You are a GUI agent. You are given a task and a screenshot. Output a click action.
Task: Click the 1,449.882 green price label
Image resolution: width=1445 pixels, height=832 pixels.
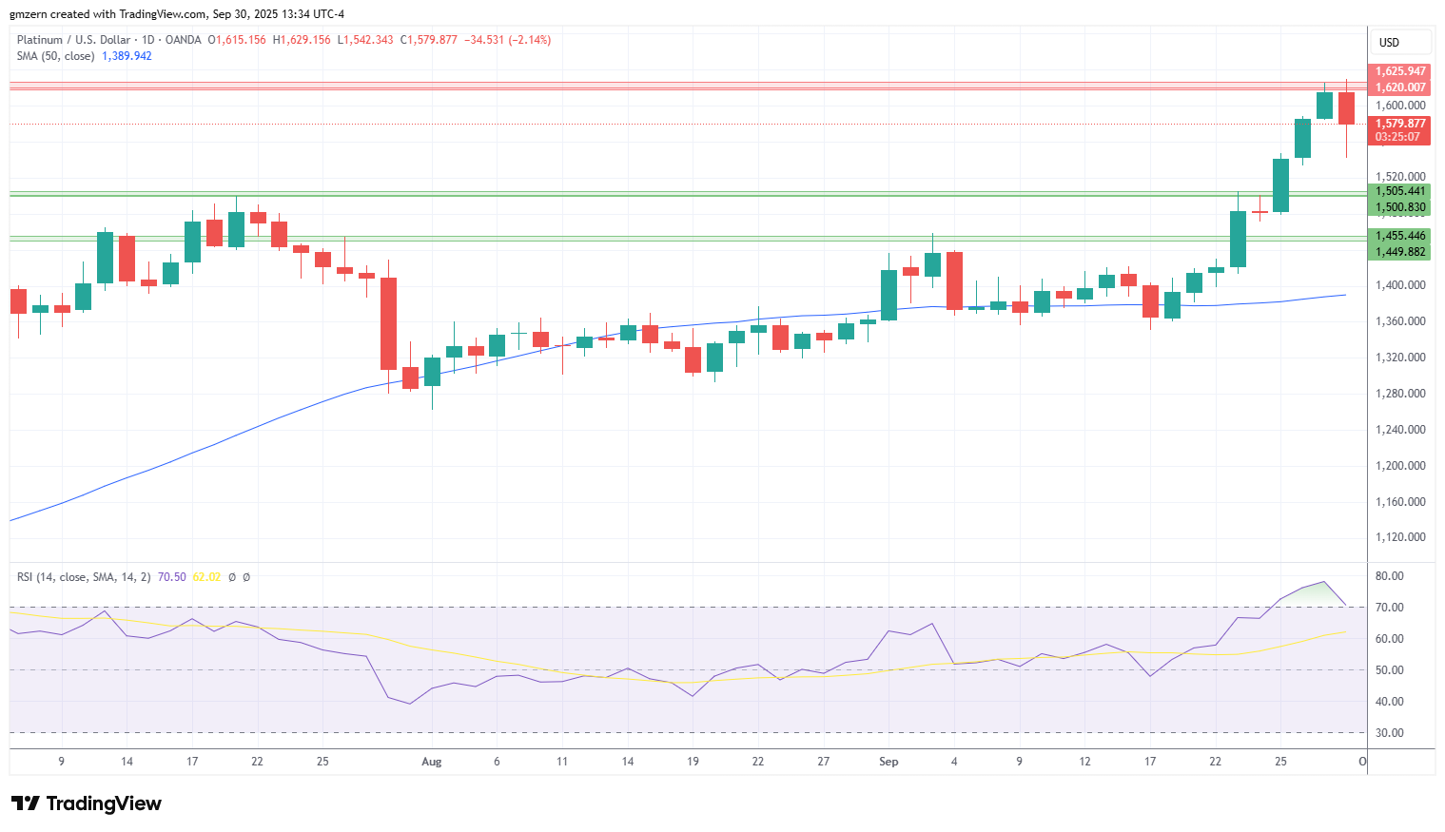[x=1400, y=252]
